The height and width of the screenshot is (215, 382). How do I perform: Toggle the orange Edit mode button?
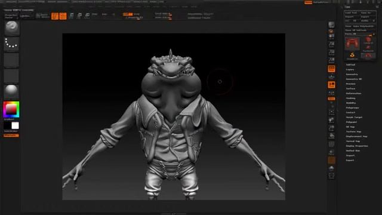(55, 16)
